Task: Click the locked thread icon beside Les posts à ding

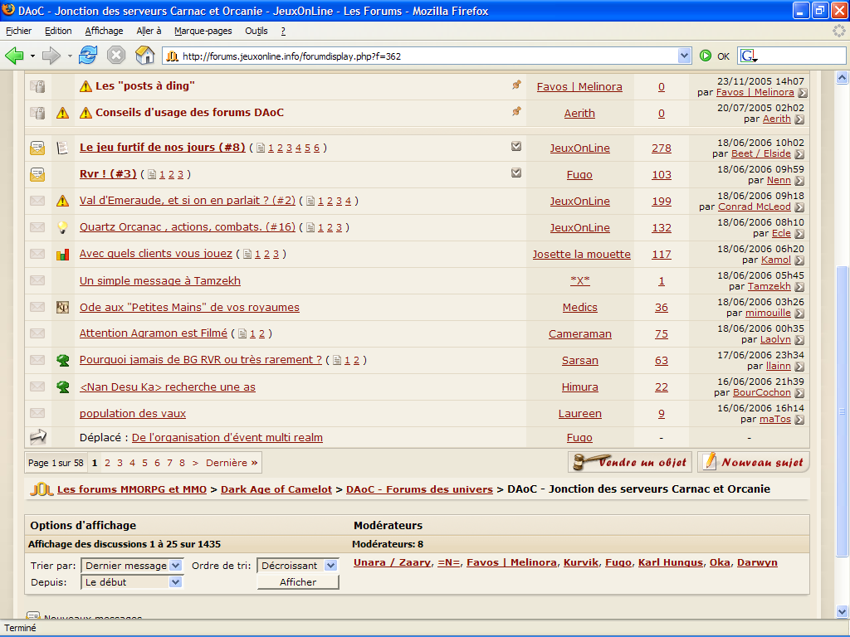Action: click(x=37, y=86)
